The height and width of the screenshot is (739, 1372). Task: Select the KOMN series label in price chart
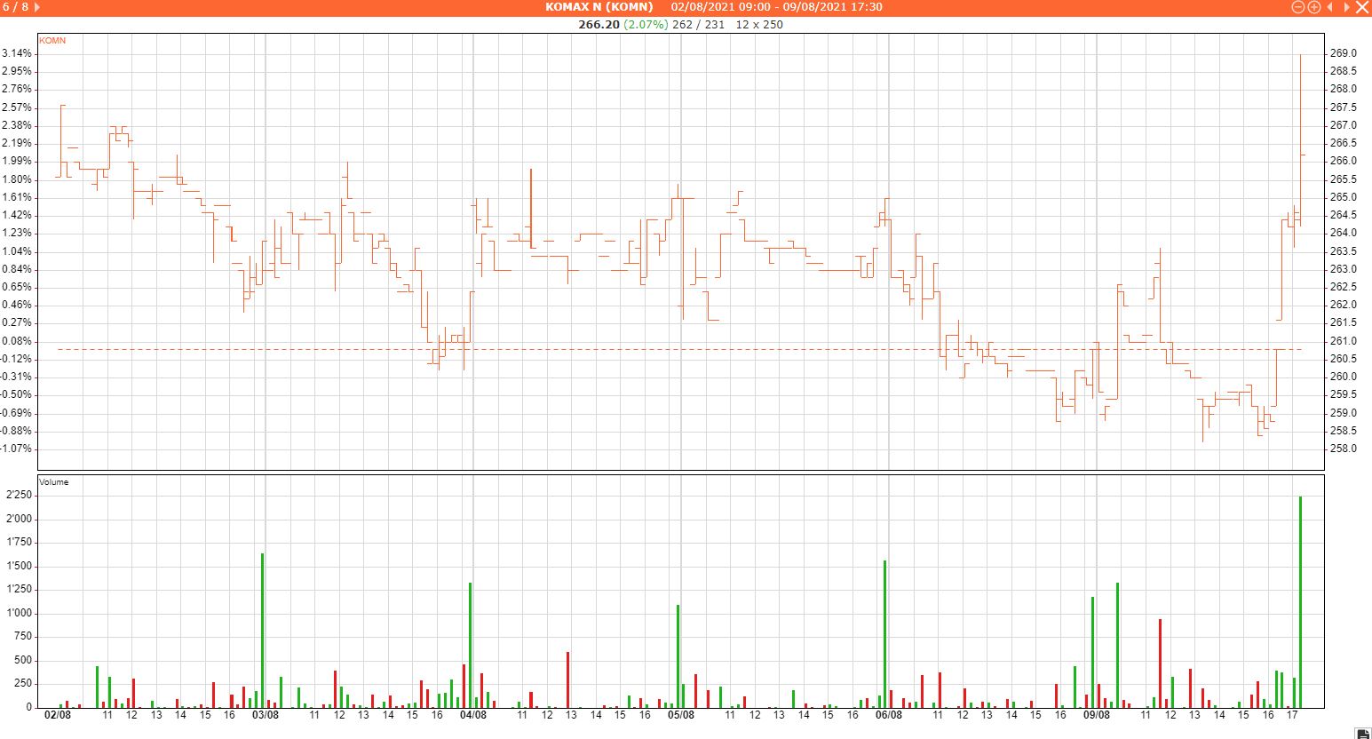pos(52,41)
